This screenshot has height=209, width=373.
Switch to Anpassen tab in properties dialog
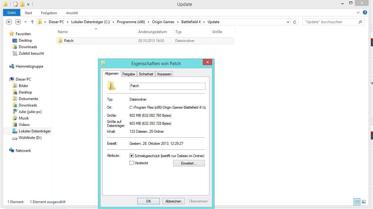pos(164,74)
